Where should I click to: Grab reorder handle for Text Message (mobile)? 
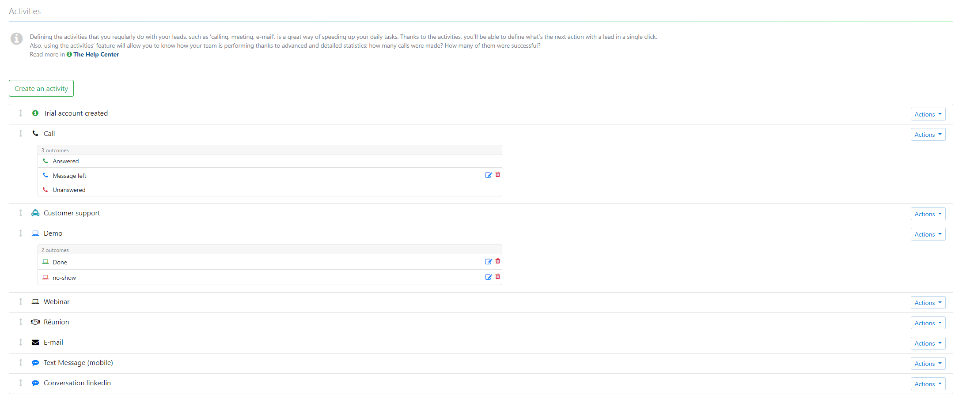(21, 362)
